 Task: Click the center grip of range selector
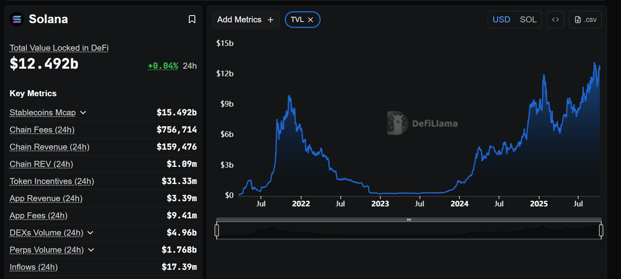point(409,220)
